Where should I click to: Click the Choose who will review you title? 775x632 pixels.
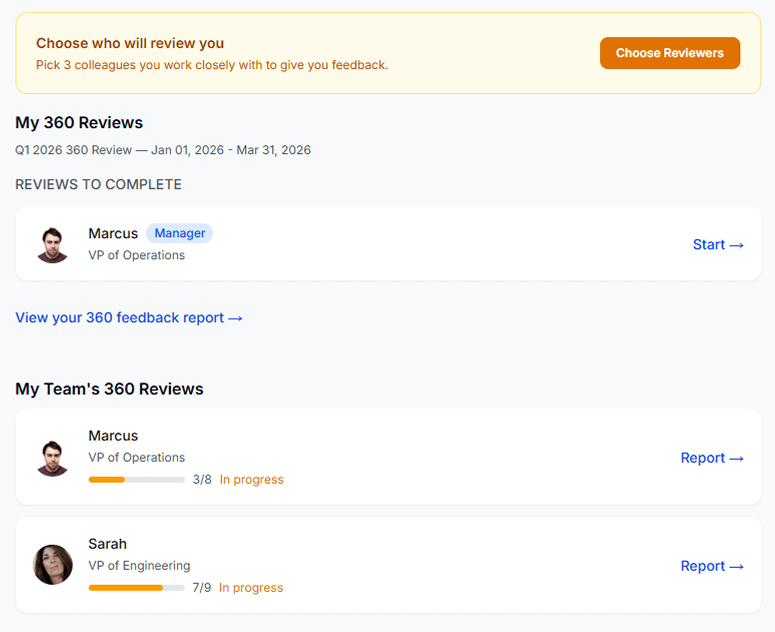tap(130, 43)
